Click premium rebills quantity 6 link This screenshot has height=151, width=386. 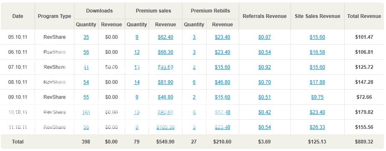[194, 82]
